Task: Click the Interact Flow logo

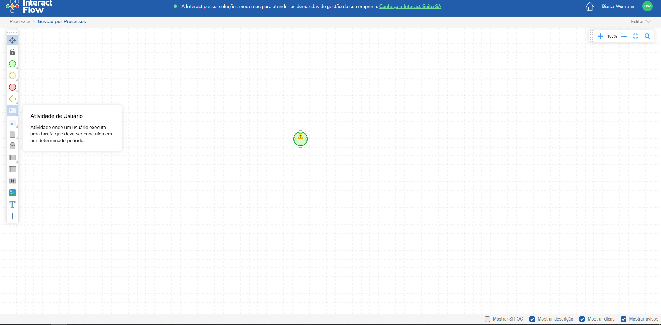Action: click(29, 7)
